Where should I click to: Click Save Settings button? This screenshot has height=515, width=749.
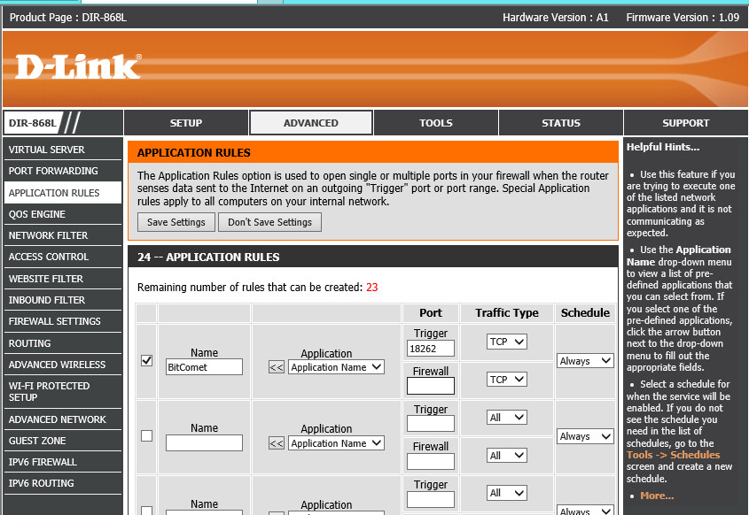click(176, 222)
